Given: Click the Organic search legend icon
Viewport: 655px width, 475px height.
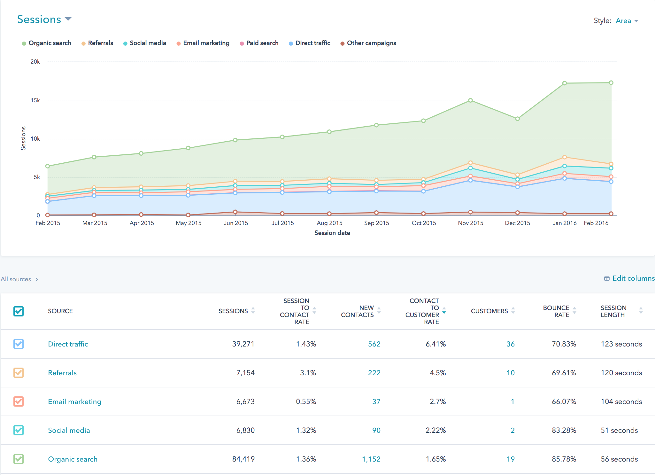Looking at the screenshot, I should coord(24,43).
